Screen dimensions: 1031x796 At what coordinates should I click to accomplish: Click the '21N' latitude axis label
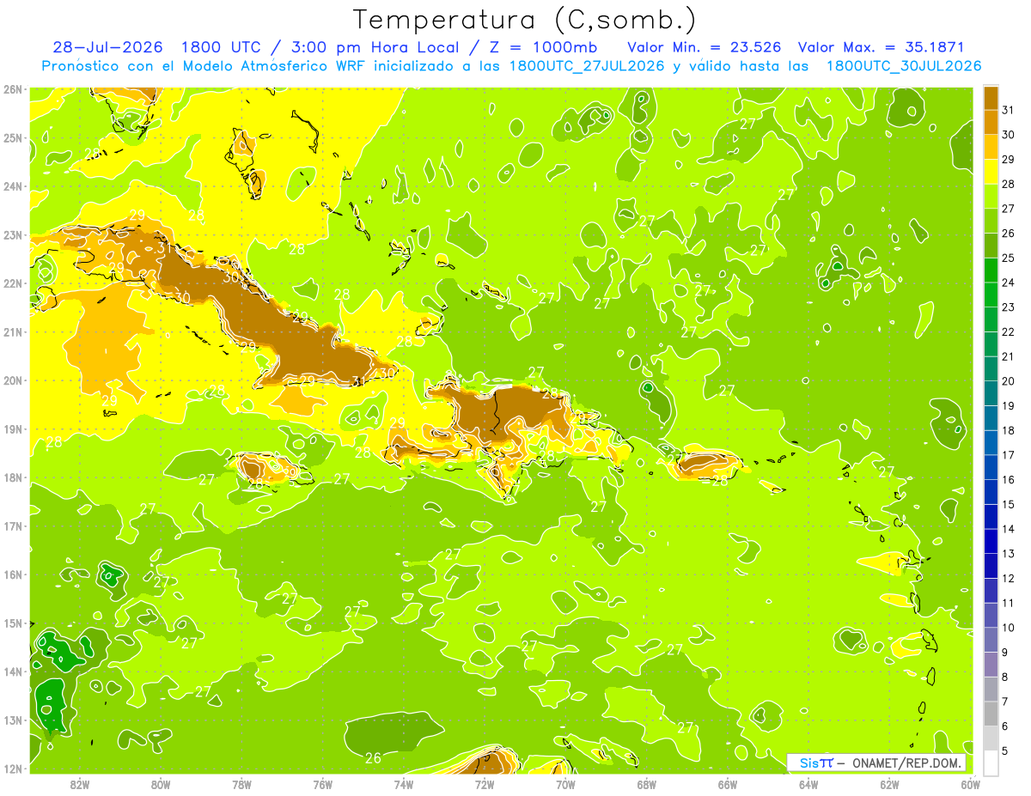click(12, 331)
